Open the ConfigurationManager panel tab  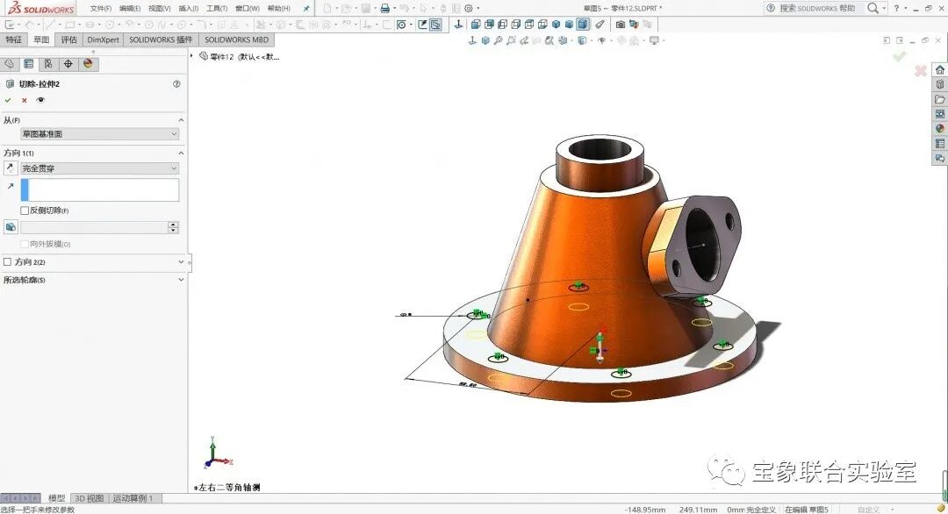click(x=47, y=63)
